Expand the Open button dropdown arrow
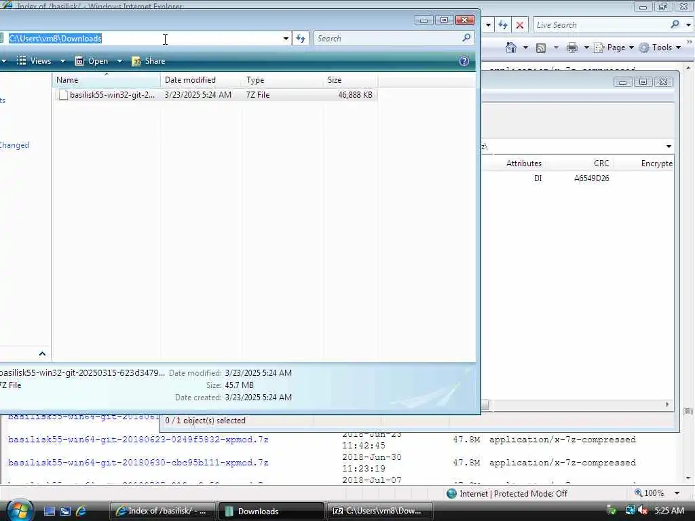Image resolution: width=695 pixels, height=521 pixels. 119,61
